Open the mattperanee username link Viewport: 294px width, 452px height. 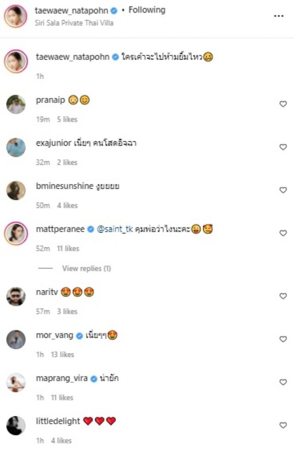(60, 230)
